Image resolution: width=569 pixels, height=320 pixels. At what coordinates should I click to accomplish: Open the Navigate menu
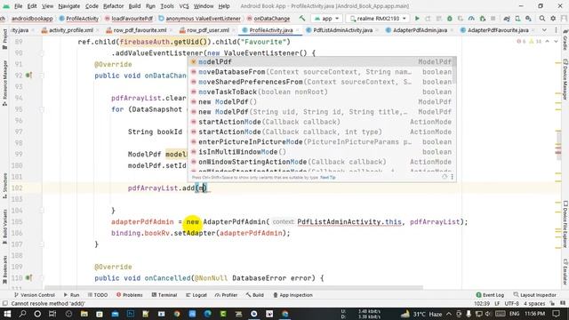[69, 6]
